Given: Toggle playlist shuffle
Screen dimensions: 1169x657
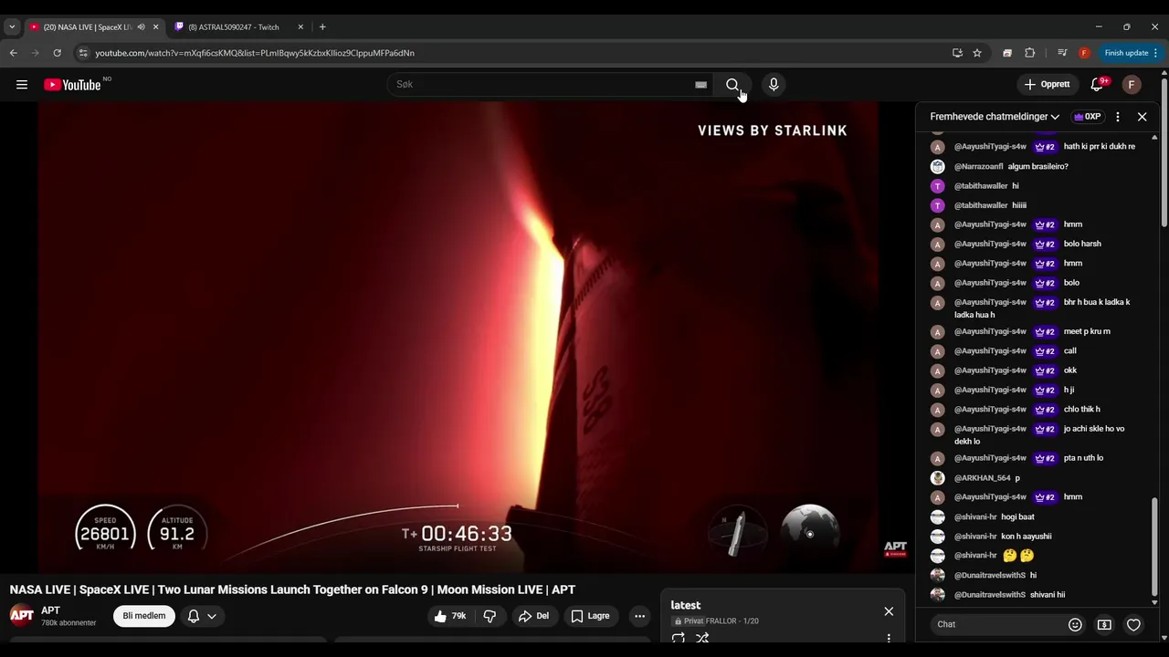Looking at the screenshot, I should click(x=702, y=638).
